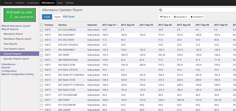Click the 004 LASER section cell

(64, 110)
